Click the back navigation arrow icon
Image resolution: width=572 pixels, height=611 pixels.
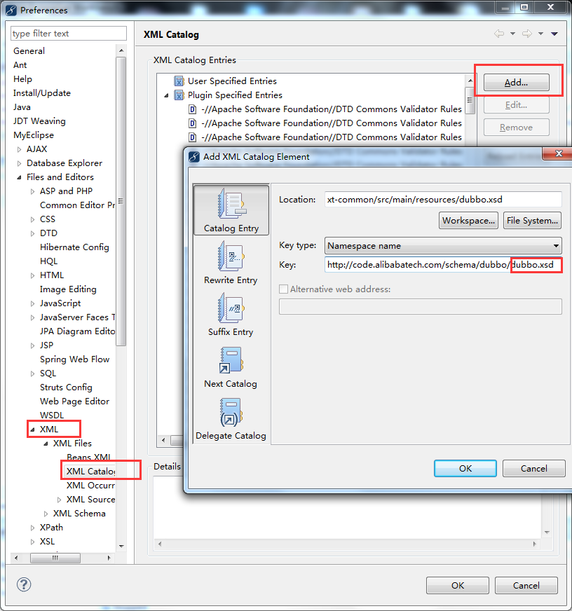click(498, 34)
